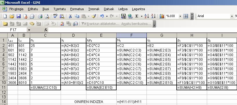Select row 11 header
The width and height of the screenshot is (237, 105).
[4, 88]
